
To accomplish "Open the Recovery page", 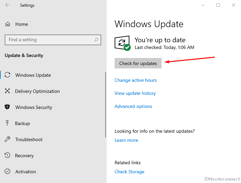I will pos(24,156).
